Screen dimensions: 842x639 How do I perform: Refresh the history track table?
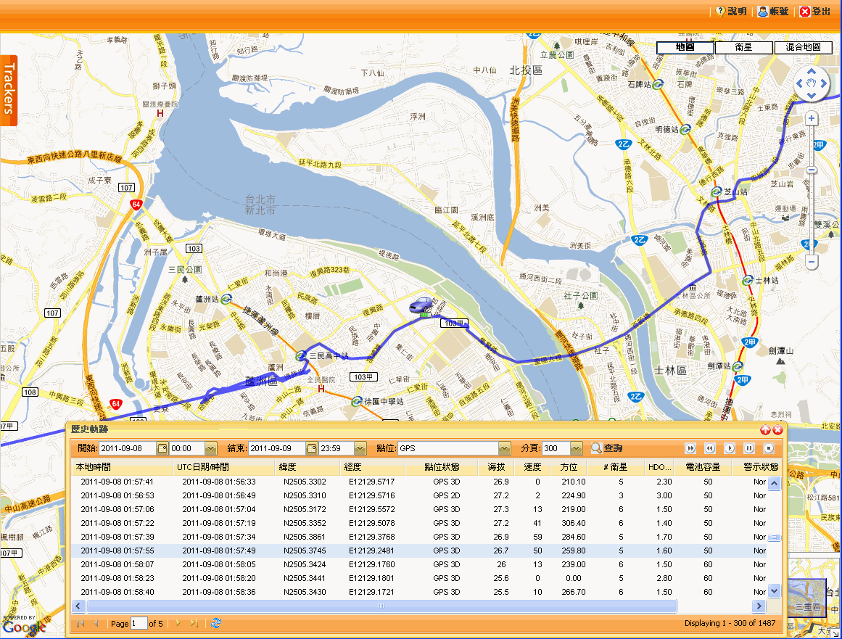[216, 624]
